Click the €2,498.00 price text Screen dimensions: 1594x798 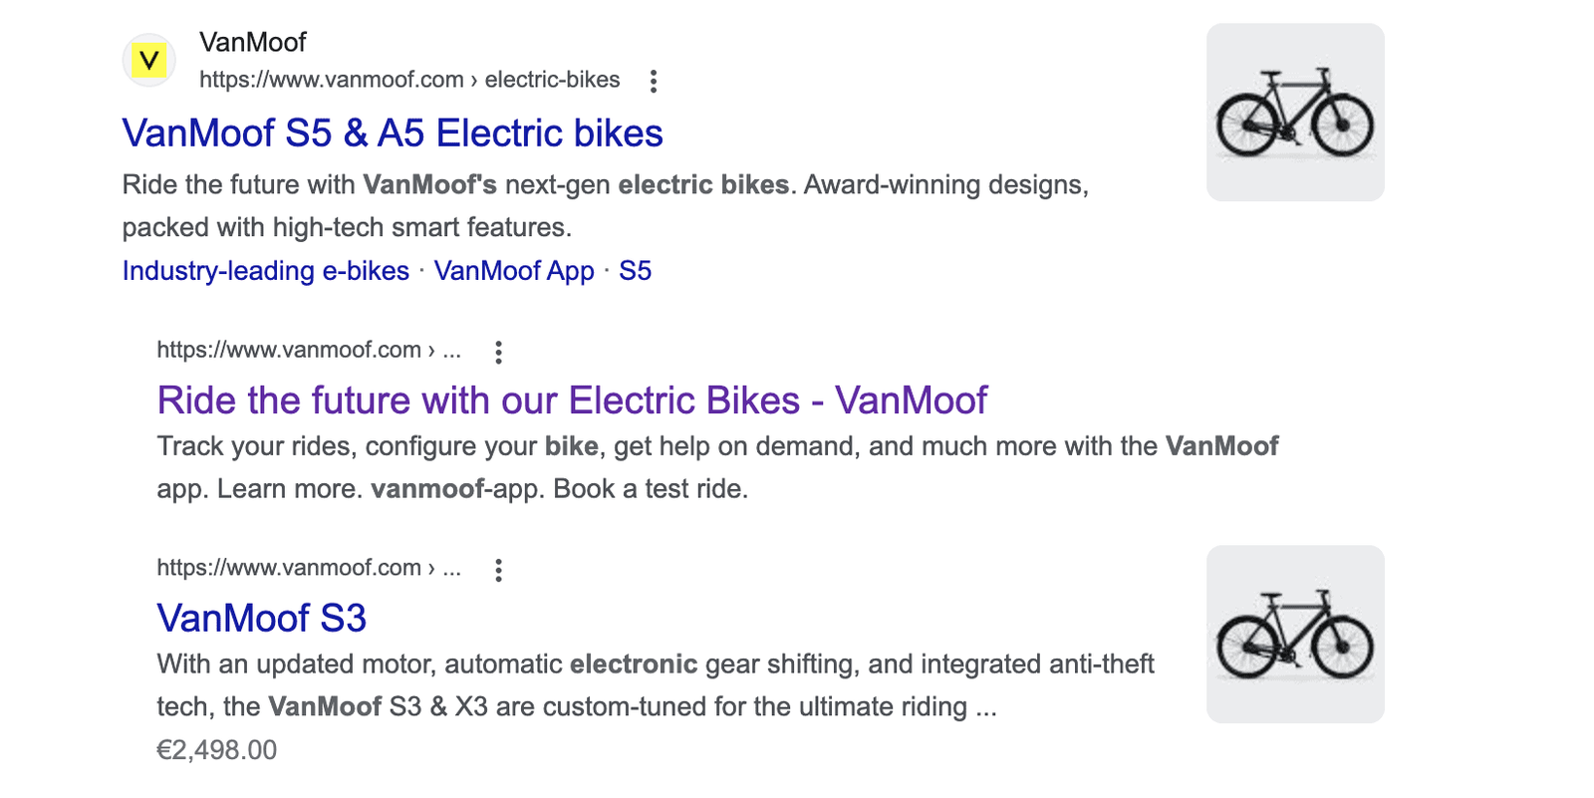tap(217, 750)
